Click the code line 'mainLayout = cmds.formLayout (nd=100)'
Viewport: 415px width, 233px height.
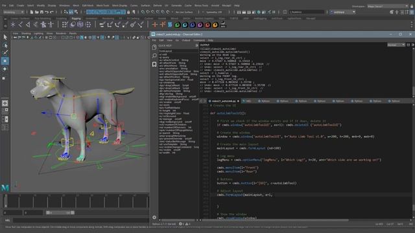tap(249, 148)
